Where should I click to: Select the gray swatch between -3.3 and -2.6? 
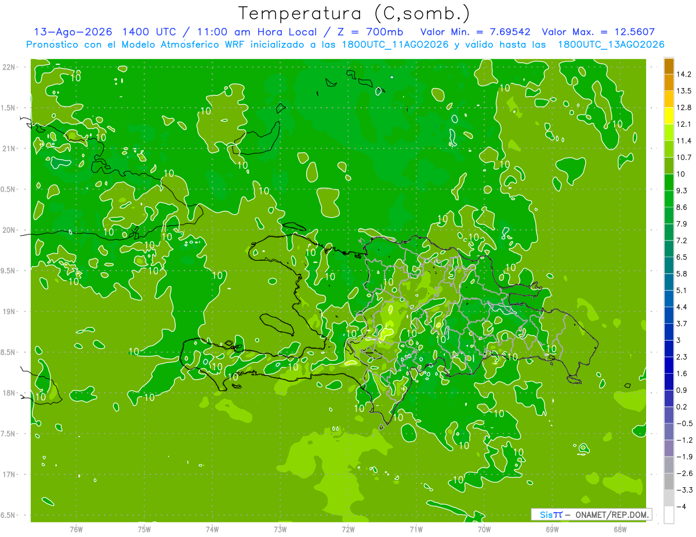click(669, 481)
